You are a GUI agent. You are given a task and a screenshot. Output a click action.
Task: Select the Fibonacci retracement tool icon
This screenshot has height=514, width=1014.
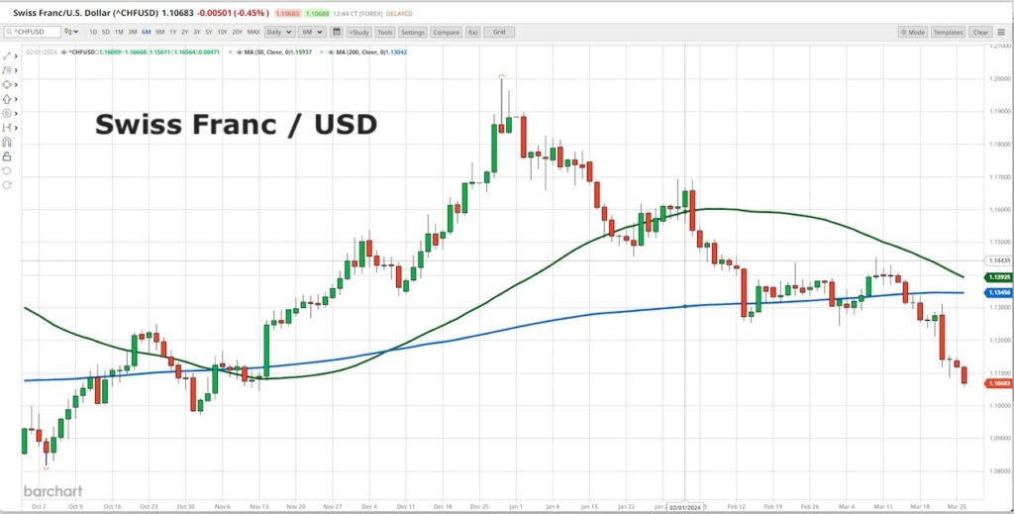point(7,70)
